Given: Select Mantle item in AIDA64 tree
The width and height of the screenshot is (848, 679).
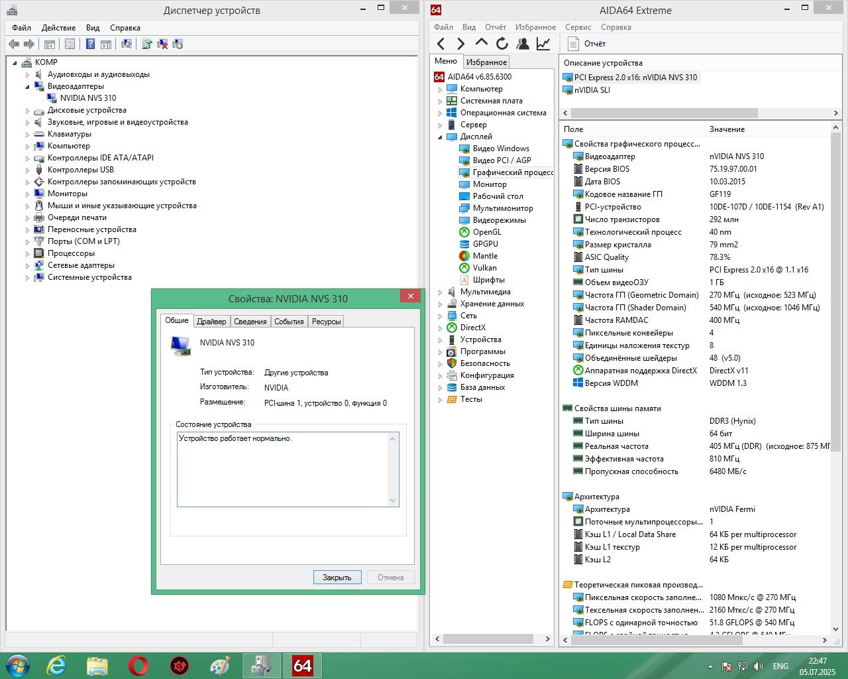Looking at the screenshot, I should click(x=478, y=256).
